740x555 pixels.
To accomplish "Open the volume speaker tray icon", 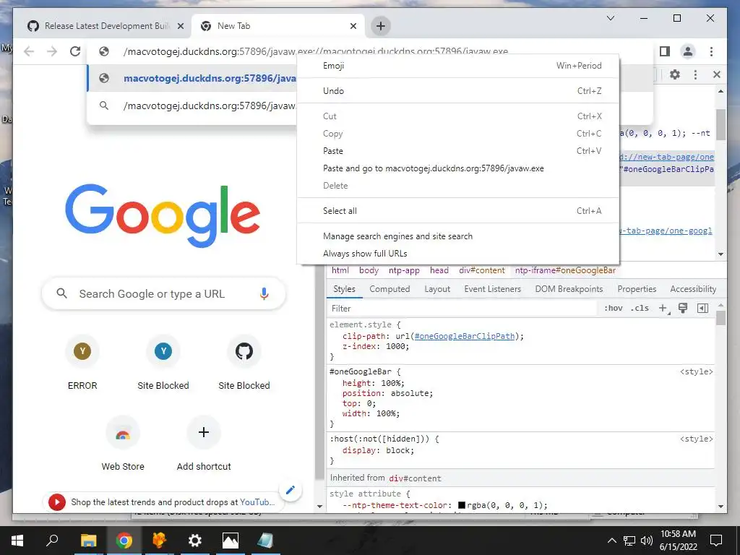I will click(647, 541).
